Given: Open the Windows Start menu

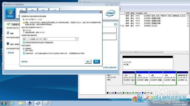Looking at the screenshot, I should (4, 103).
